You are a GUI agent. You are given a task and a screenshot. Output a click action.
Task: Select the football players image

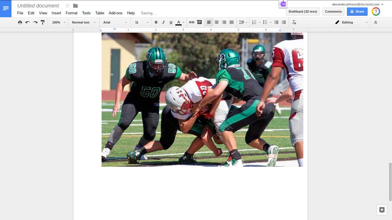202,99
